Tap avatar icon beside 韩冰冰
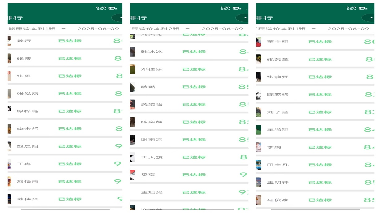Screen dimensions: 382x213 click(x=132, y=52)
